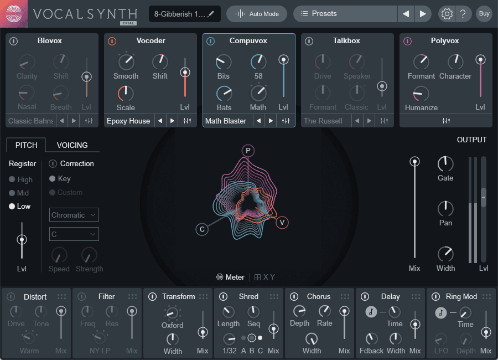
Task: Select the High register option
Action: point(20,179)
